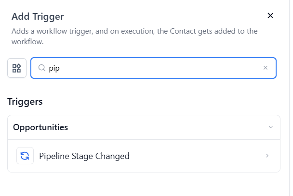Viewport: 293px width, 196px height.
Task: Open the trigger categories grid view
Action: coord(17,68)
